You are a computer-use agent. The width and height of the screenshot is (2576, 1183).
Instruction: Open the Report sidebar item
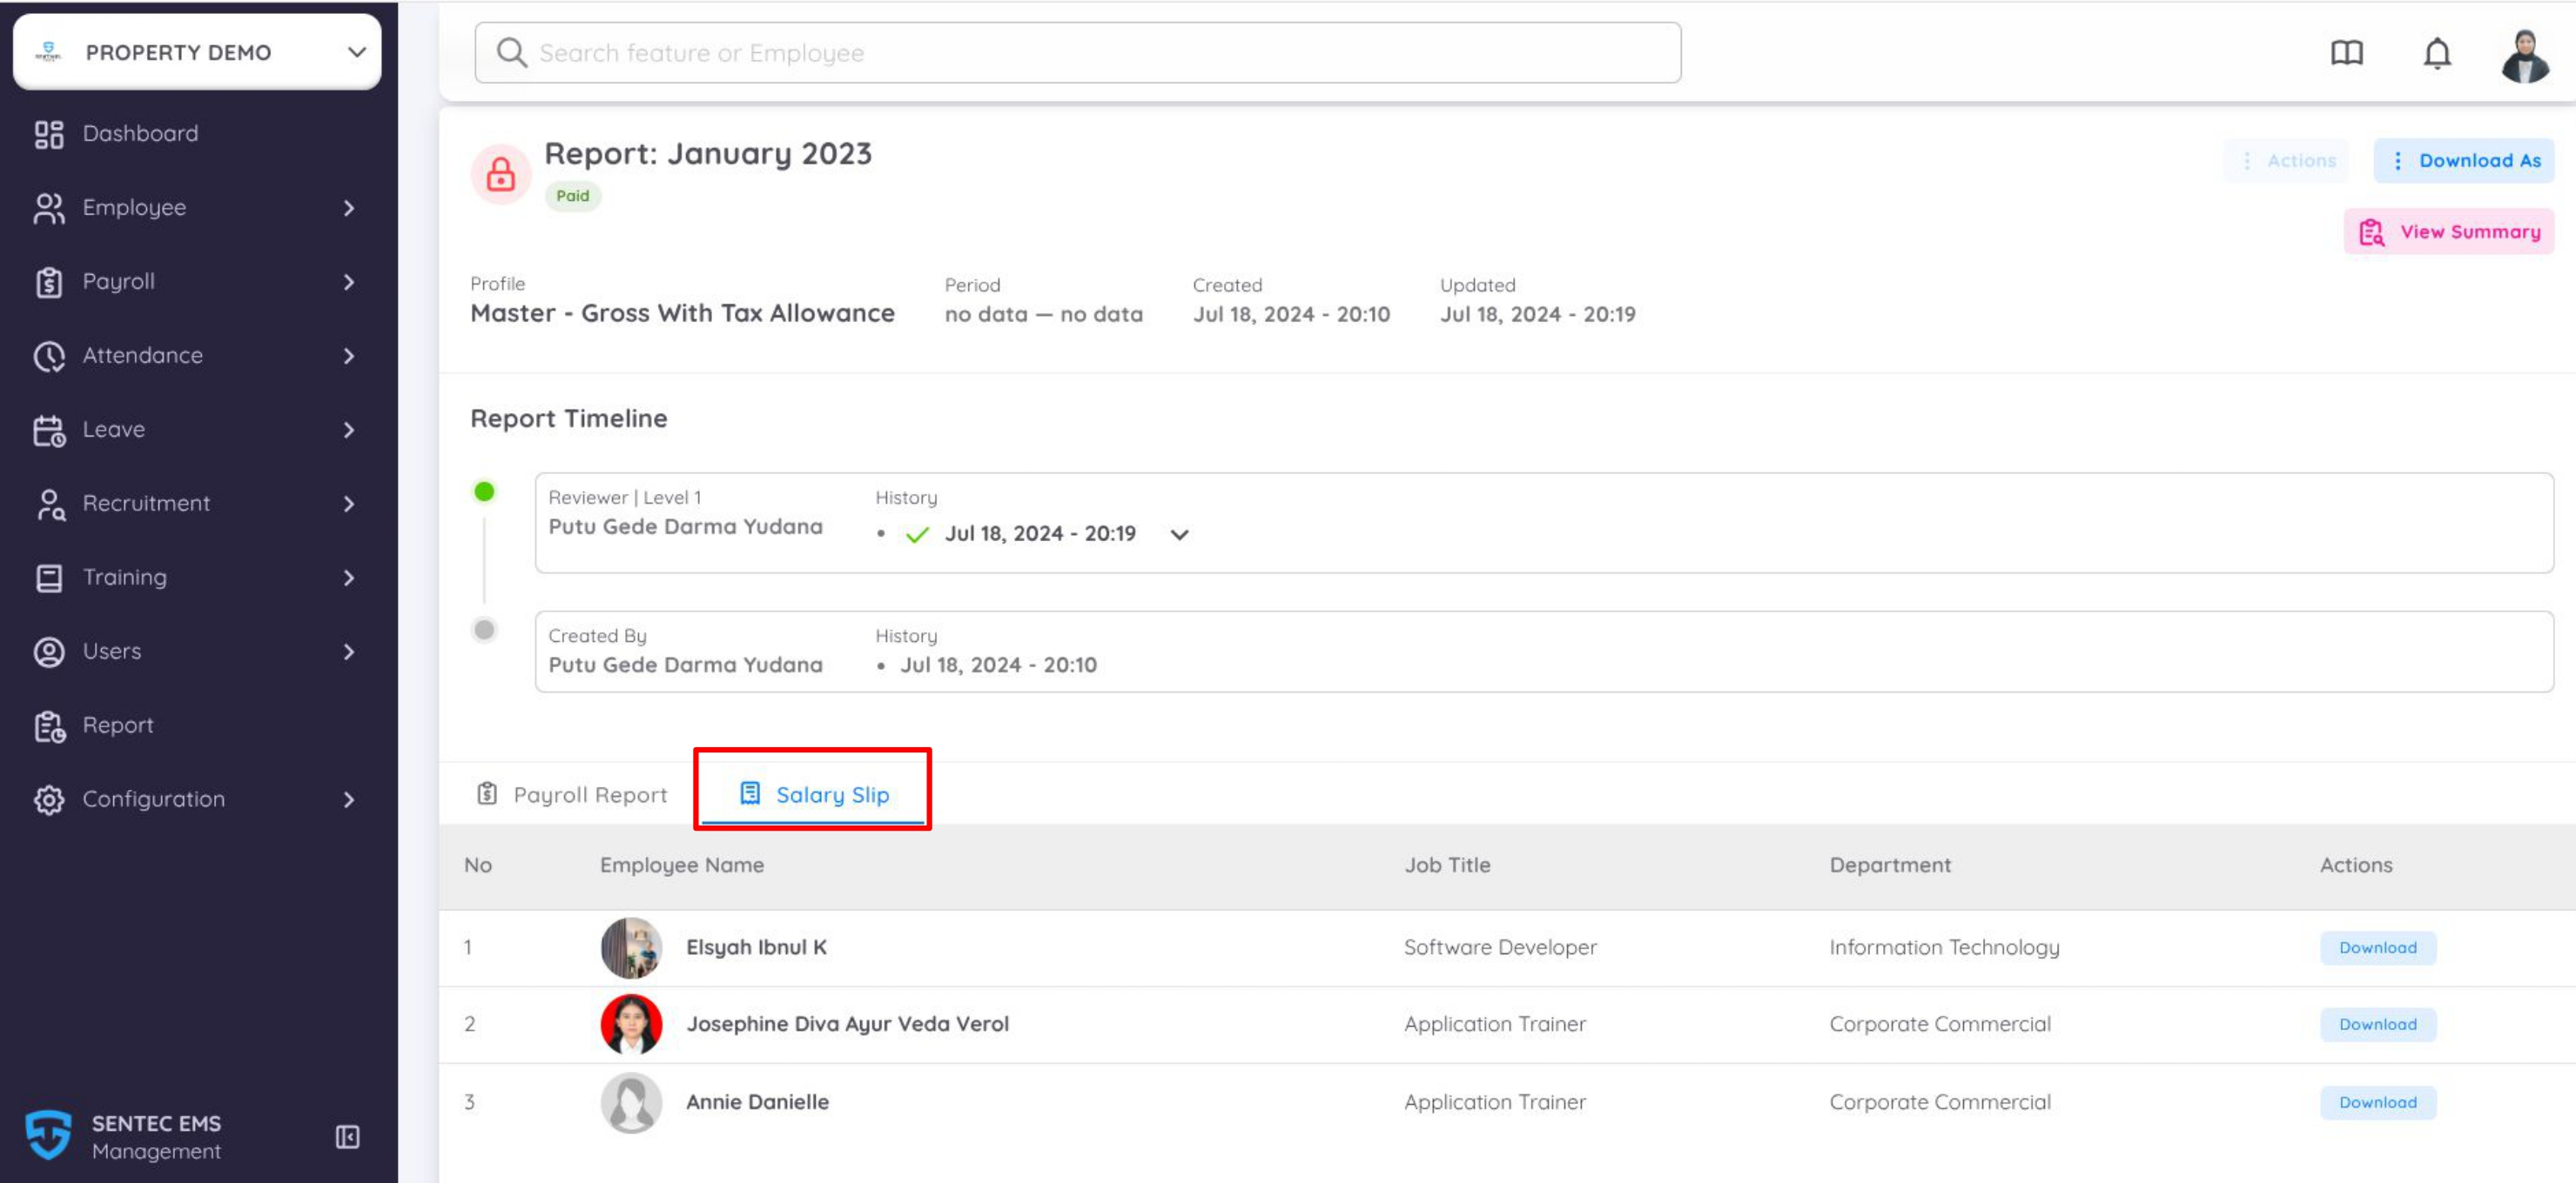pyautogui.click(x=118, y=725)
